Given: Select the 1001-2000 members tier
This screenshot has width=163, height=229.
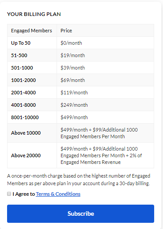Looking at the screenshot, I should [x=32, y=80].
